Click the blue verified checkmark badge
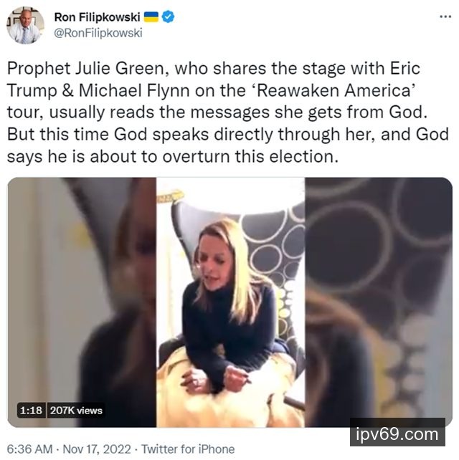The width and height of the screenshot is (459, 460). point(168,16)
